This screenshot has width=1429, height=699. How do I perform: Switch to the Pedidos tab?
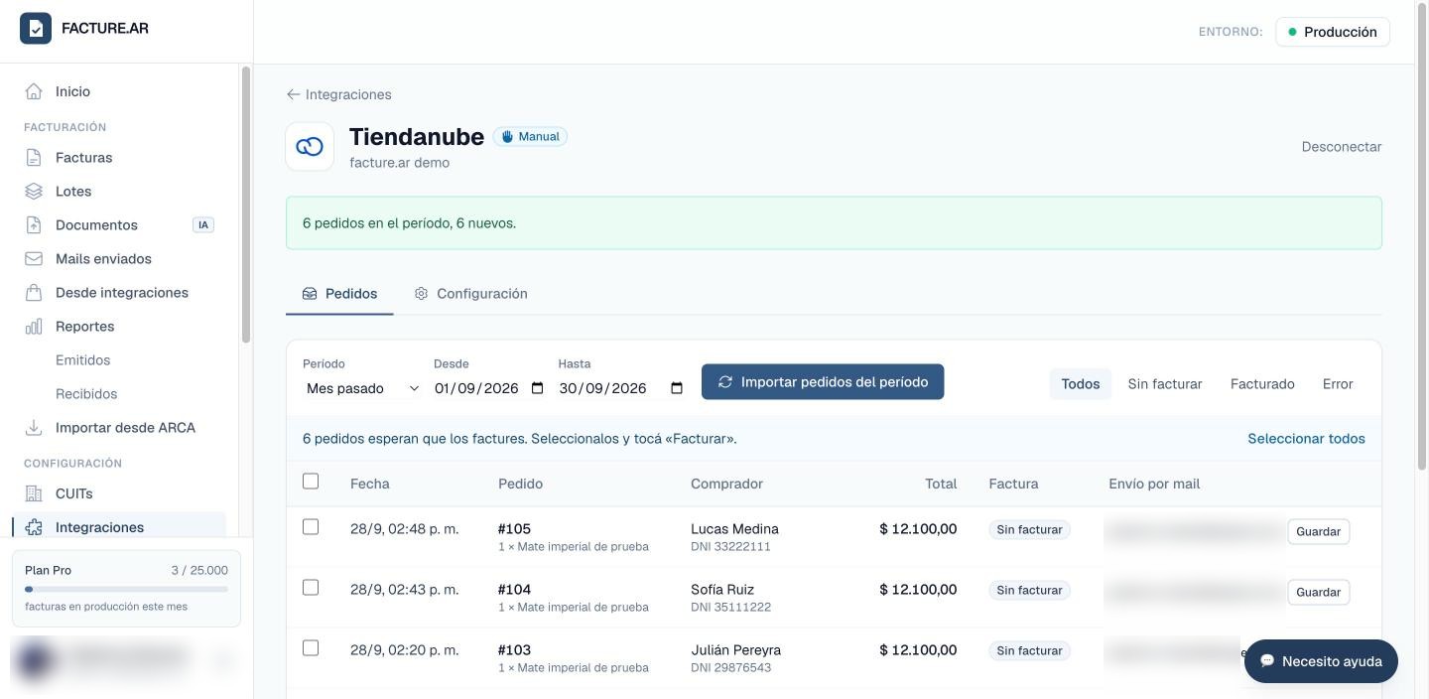pyautogui.click(x=339, y=294)
